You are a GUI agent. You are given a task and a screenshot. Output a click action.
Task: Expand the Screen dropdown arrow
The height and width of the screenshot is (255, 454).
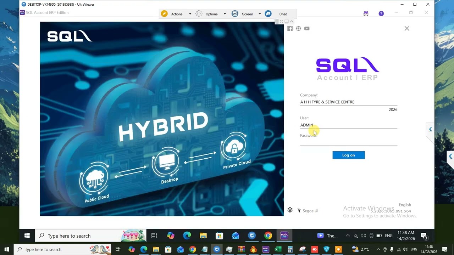tap(260, 14)
